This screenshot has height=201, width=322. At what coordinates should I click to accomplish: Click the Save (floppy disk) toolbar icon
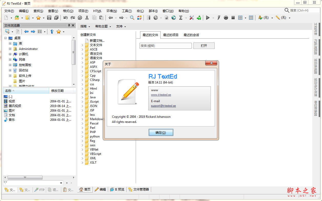pyautogui.click(x=49, y=18)
